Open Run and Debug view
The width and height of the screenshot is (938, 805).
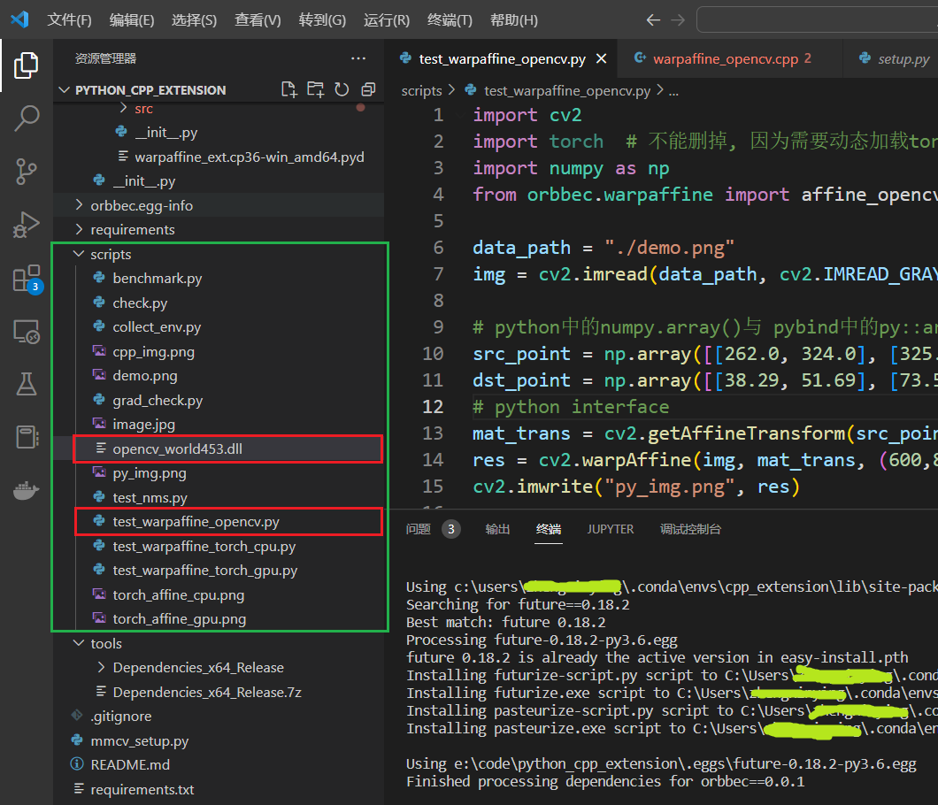(x=27, y=225)
